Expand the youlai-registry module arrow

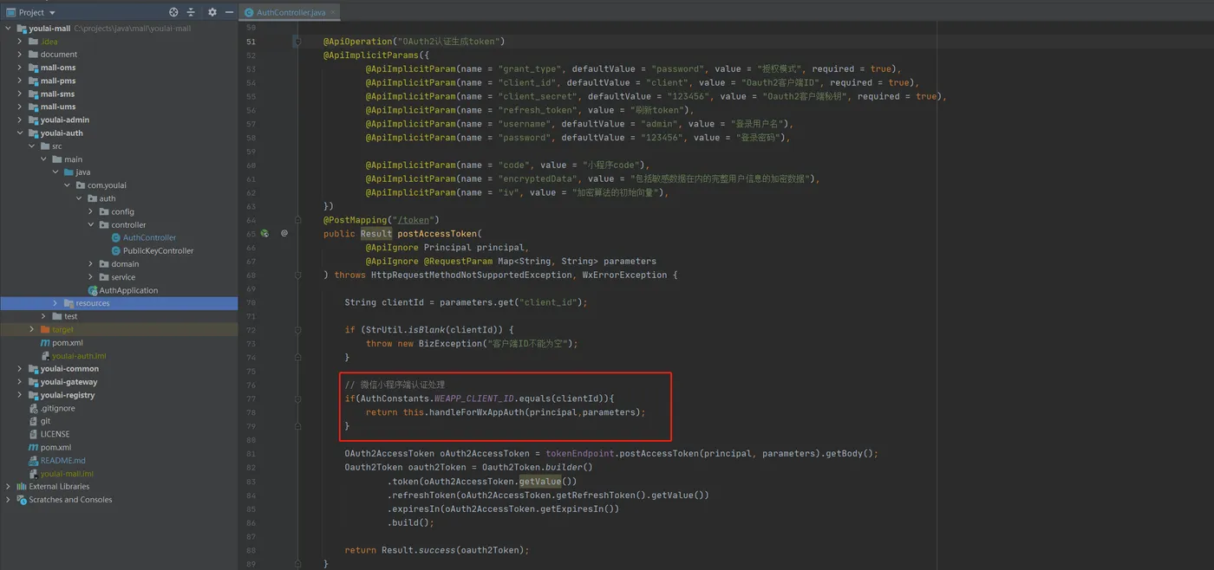tap(20, 395)
